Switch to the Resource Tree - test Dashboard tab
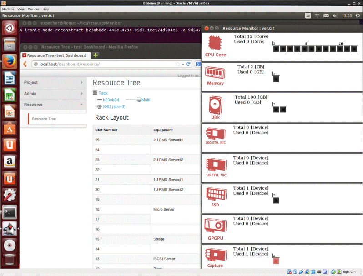363x276 pixels. tap(55, 55)
